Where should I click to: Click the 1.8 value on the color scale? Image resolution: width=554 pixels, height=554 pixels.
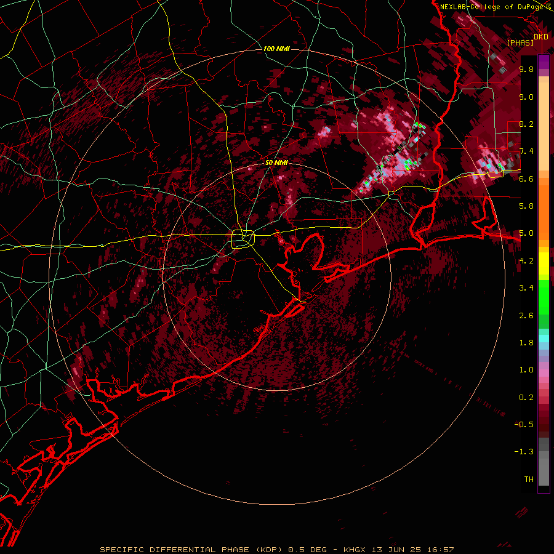point(526,343)
